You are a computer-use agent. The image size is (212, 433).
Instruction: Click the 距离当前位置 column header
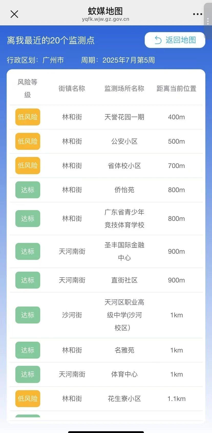[176, 88]
